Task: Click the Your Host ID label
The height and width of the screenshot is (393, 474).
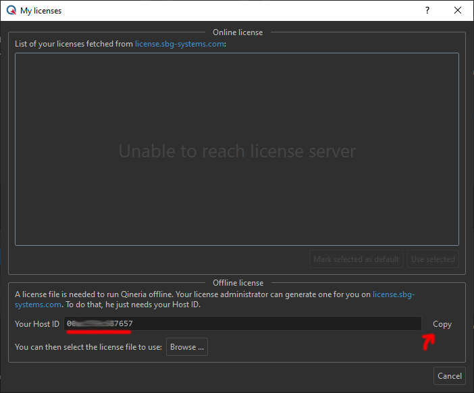Action: (x=37, y=324)
